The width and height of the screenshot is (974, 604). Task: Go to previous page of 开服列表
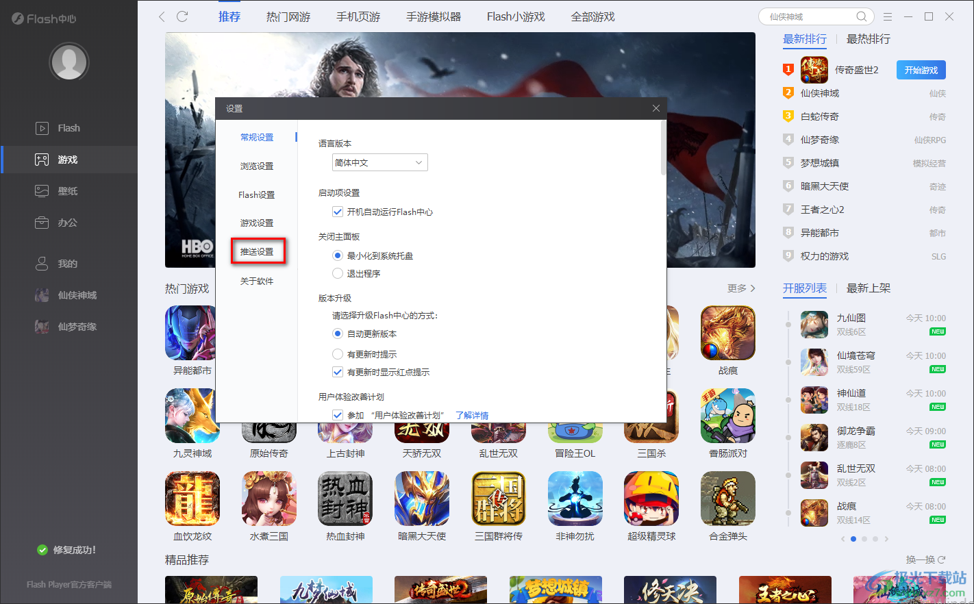842,539
